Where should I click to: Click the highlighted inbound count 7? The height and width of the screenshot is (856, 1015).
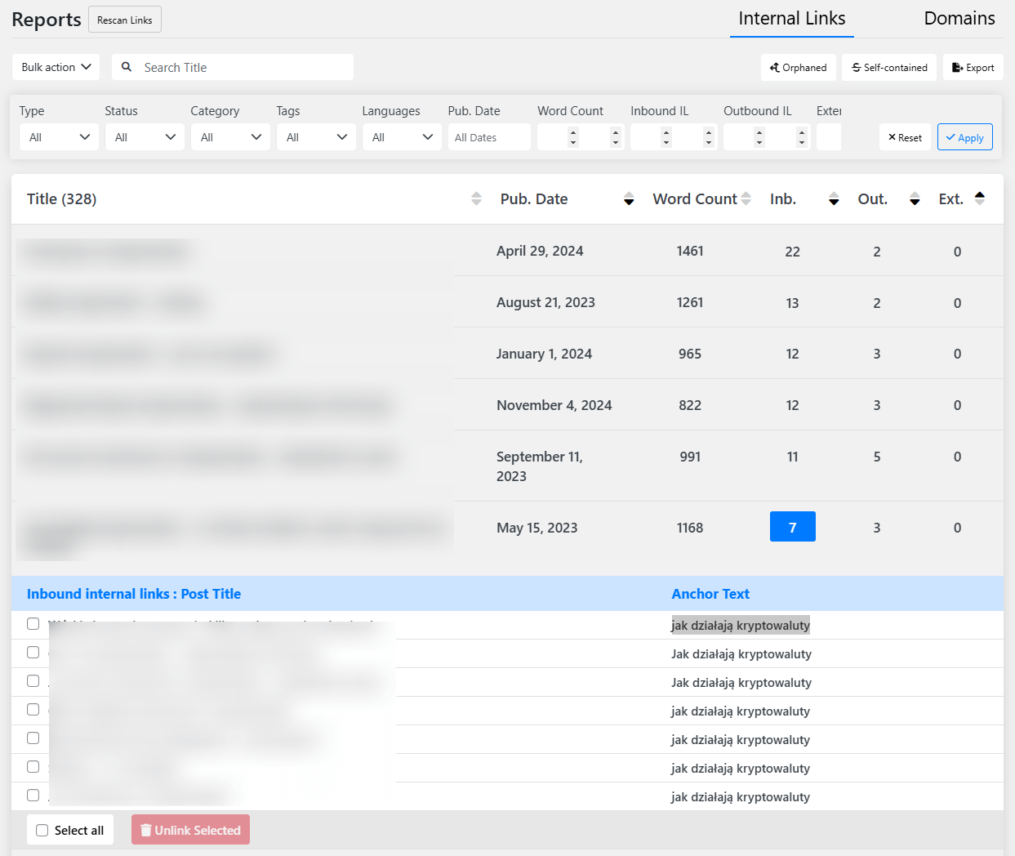[x=792, y=528]
